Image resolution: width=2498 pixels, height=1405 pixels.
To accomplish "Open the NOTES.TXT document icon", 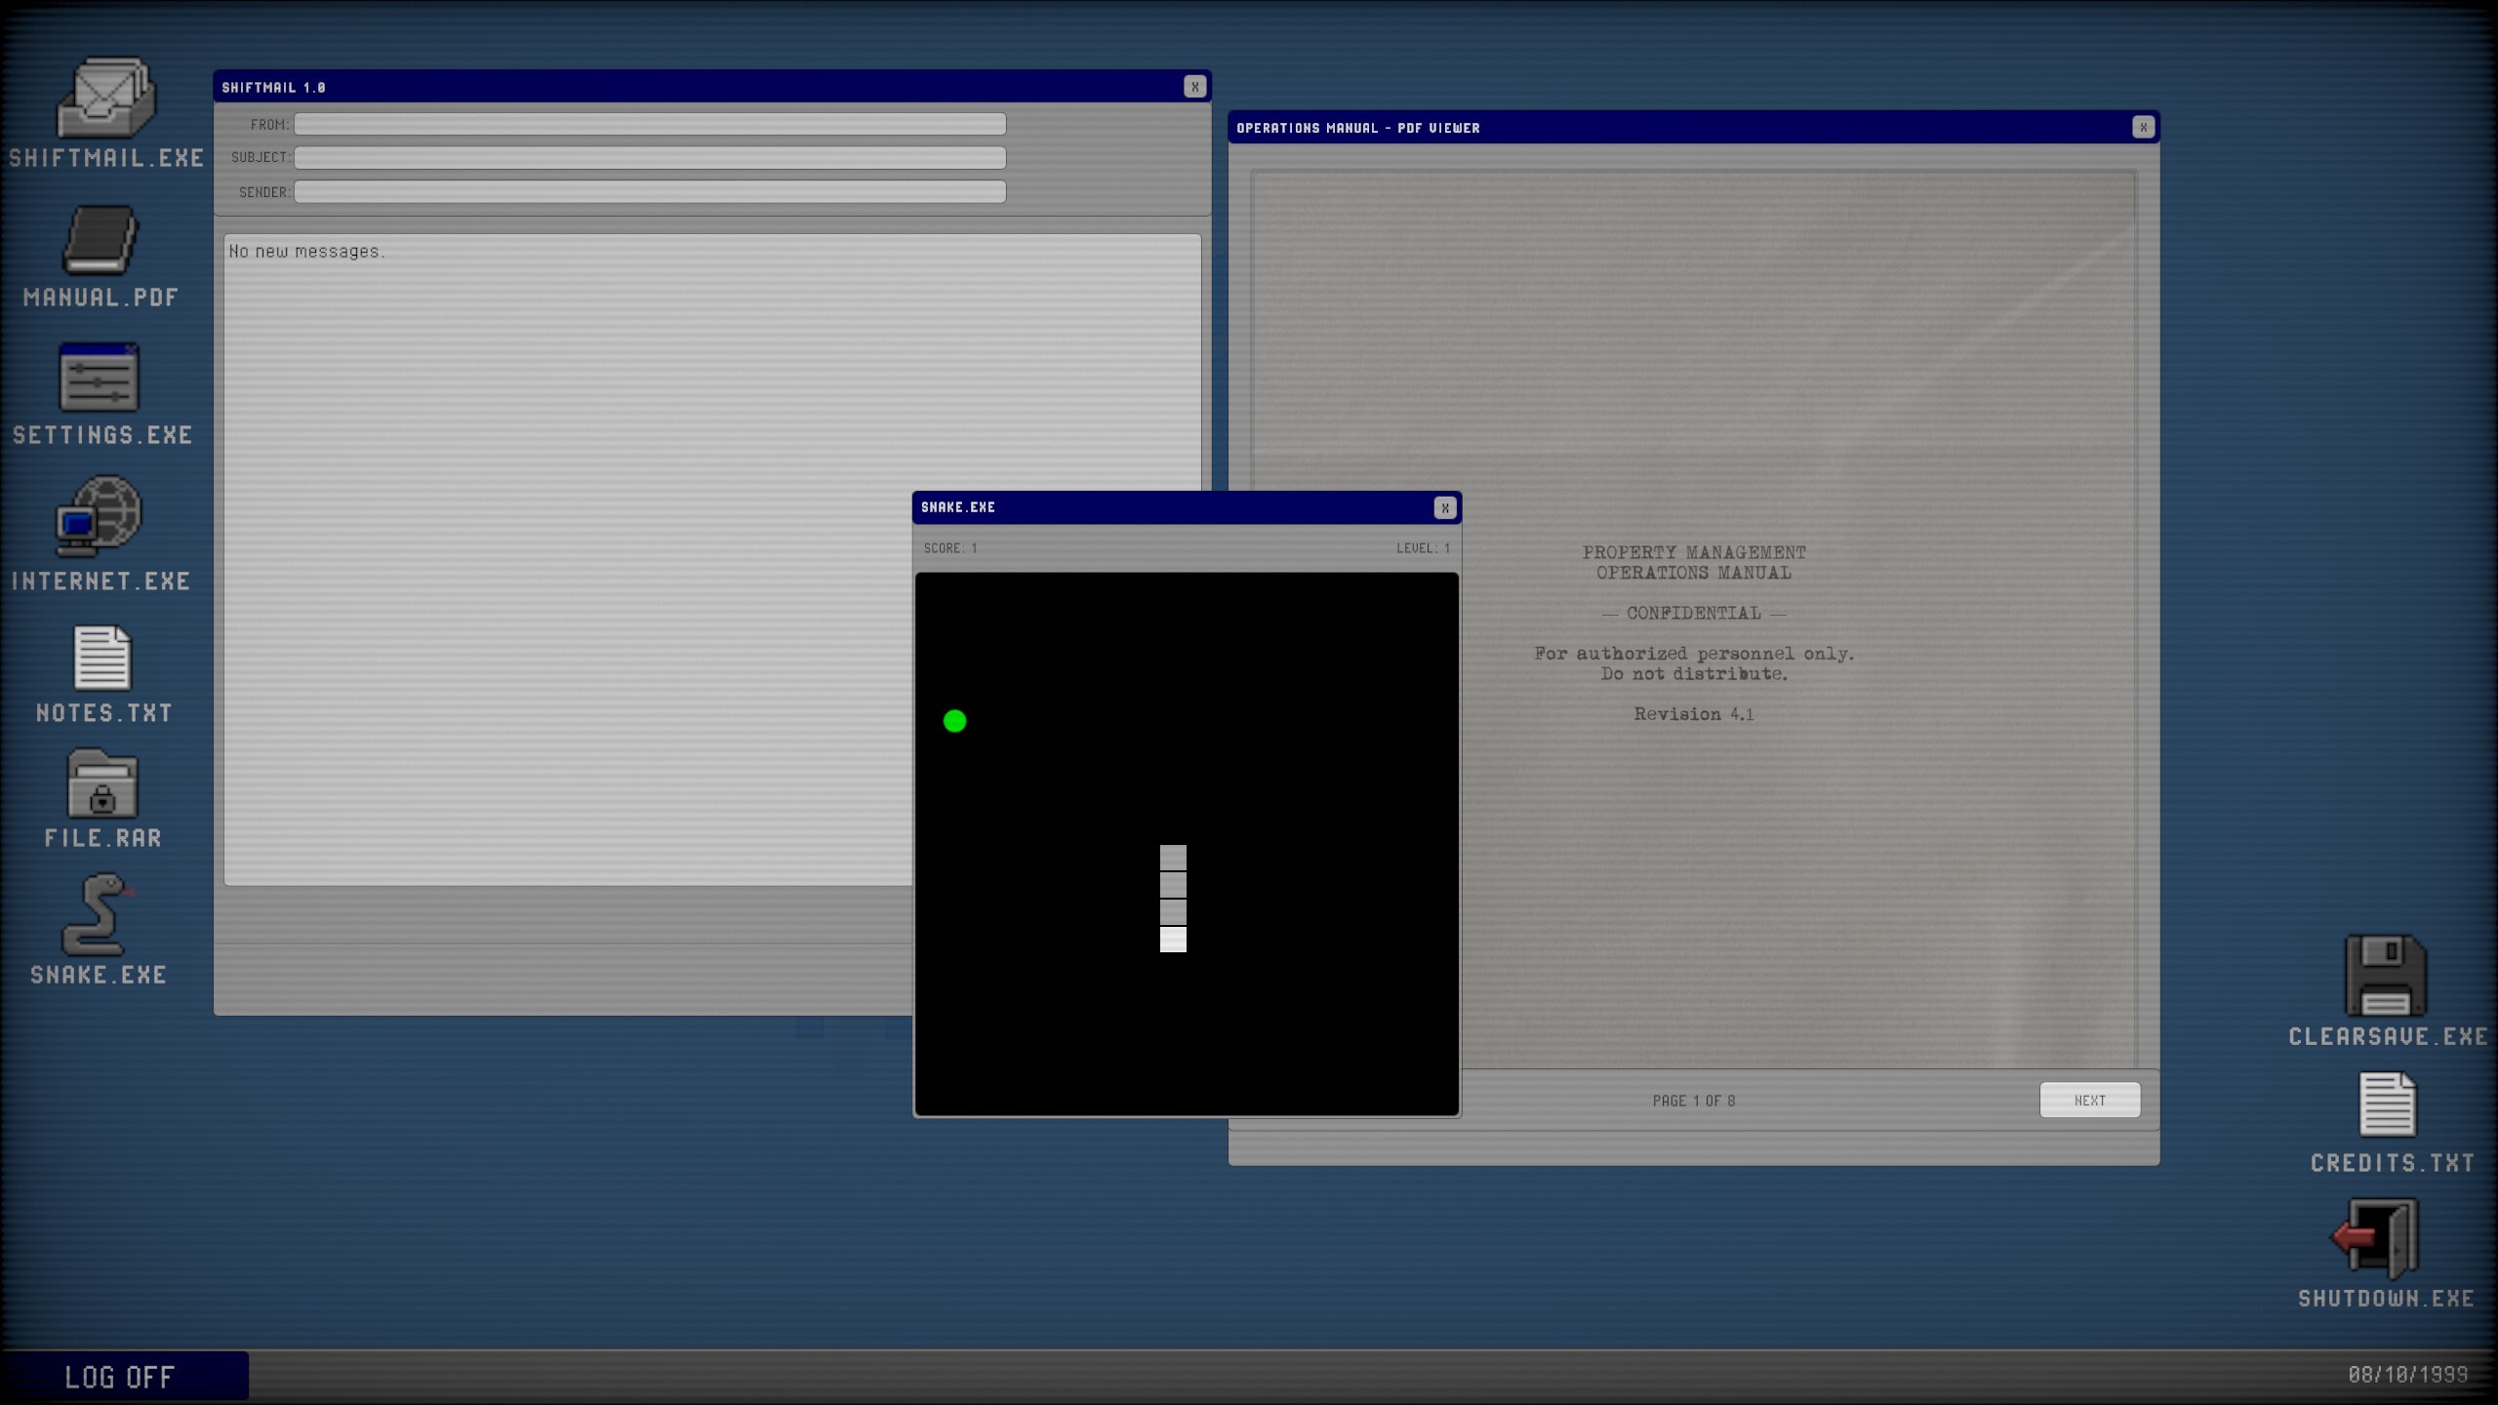I will 102,658.
